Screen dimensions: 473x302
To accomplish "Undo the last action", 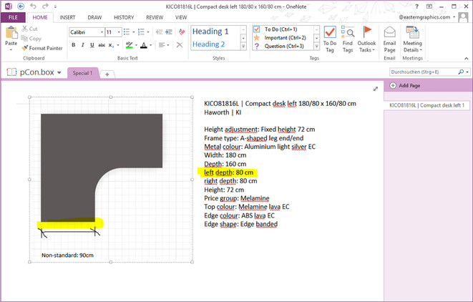I will (x=33, y=6).
